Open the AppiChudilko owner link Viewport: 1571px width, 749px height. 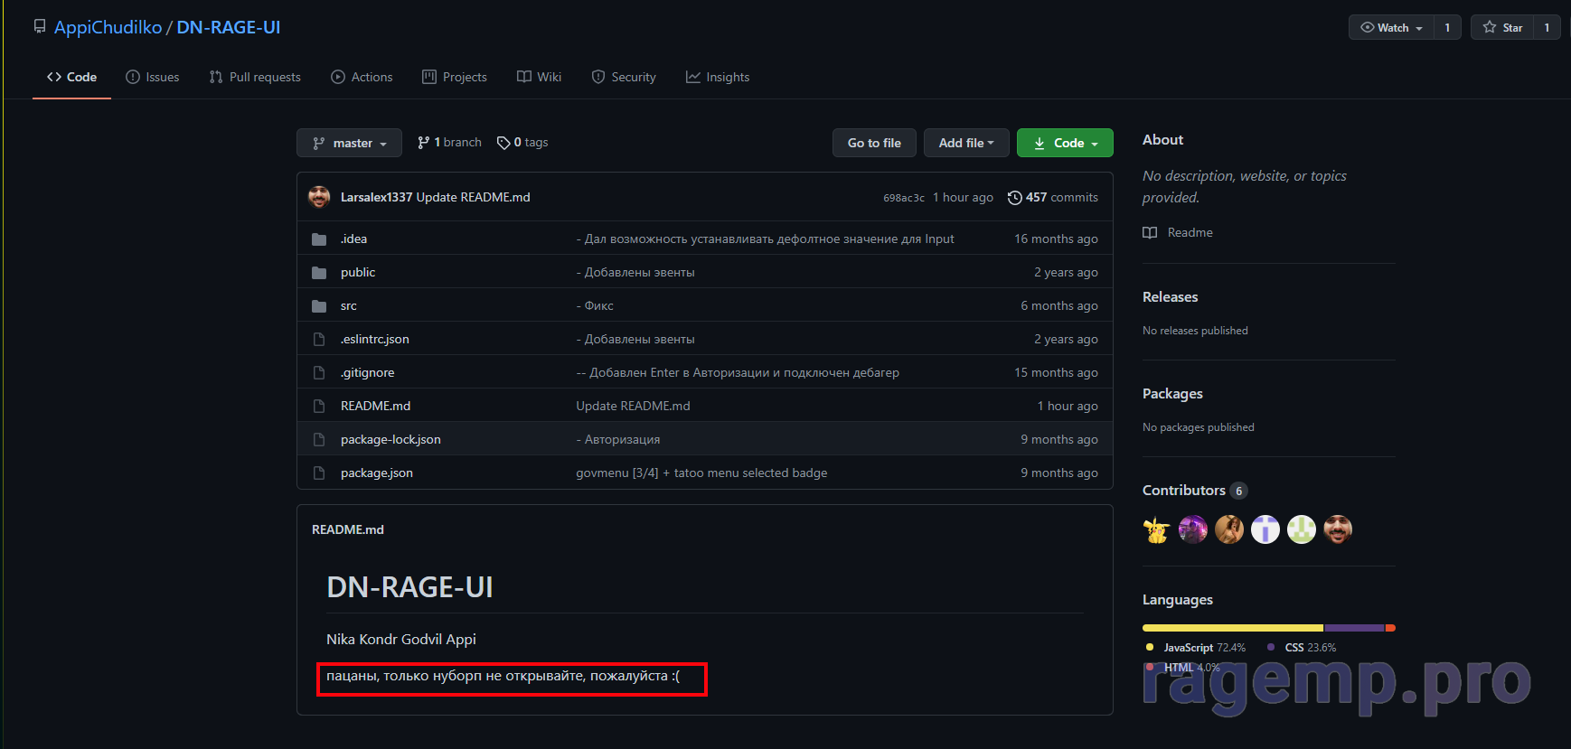click(108, 28)
